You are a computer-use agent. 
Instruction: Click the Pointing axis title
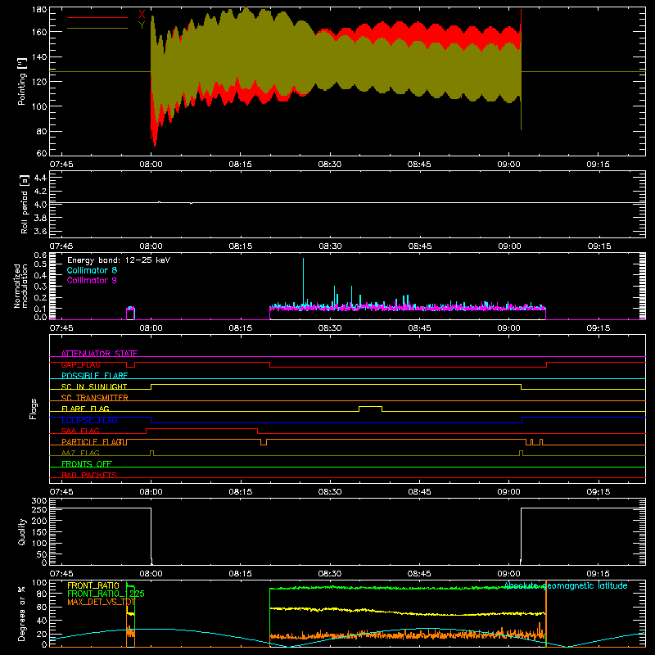tap(22, 81)
